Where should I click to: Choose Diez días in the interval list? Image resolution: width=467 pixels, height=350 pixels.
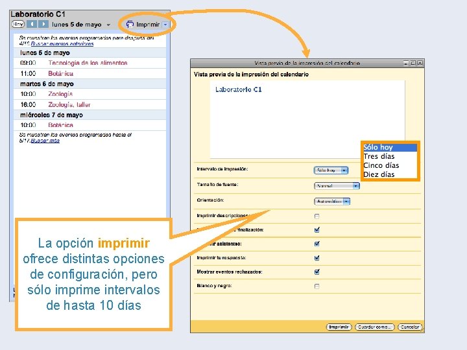point(390,174)
